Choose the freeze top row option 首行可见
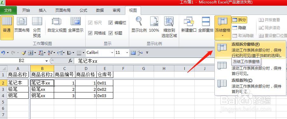The height and width of the screenshot is (119, 287). point(250,68)
